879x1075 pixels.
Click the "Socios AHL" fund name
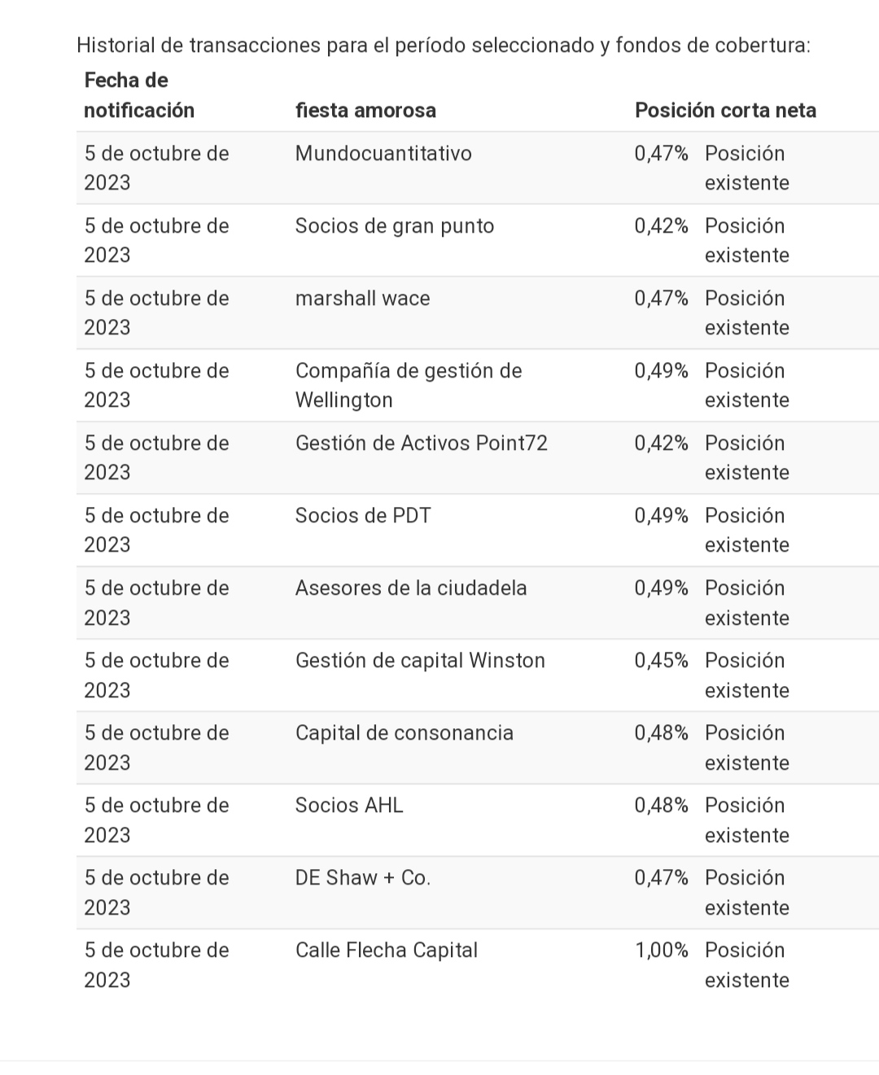point(349,806)
